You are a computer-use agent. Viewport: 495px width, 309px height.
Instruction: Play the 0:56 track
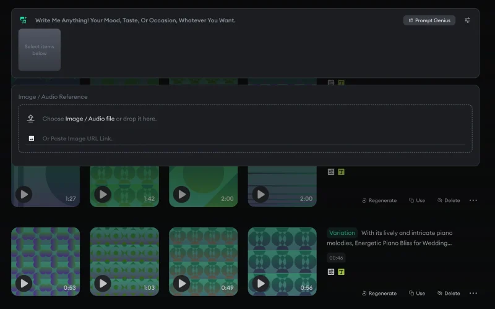[x=260, y=283]
